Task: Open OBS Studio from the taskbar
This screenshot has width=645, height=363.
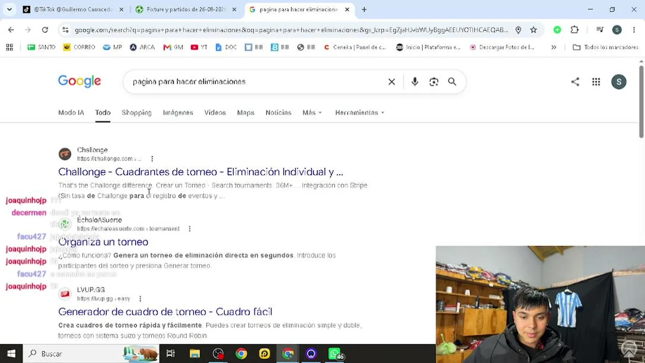Action: click(218, 353)
